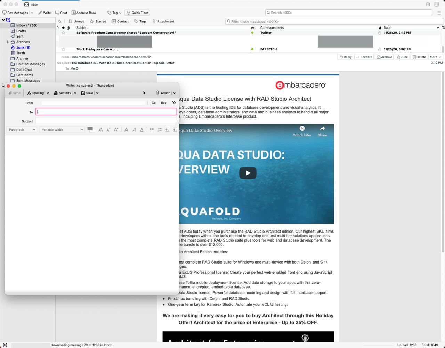Open the Trash folder
Viewport: 445px width, 348px height.
pos(21,53)
